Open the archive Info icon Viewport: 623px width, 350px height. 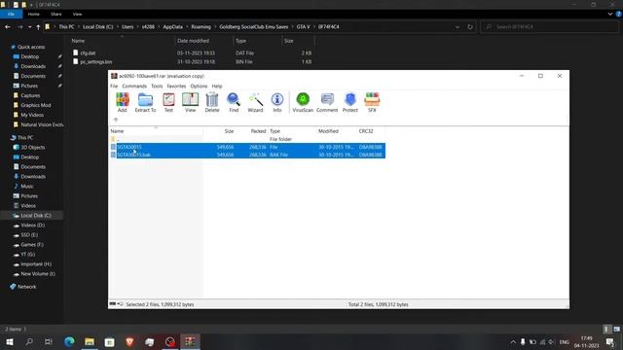point(276,102)
